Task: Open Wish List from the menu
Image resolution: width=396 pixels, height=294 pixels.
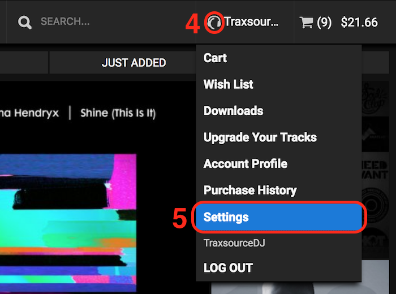Action: (229, 84)
